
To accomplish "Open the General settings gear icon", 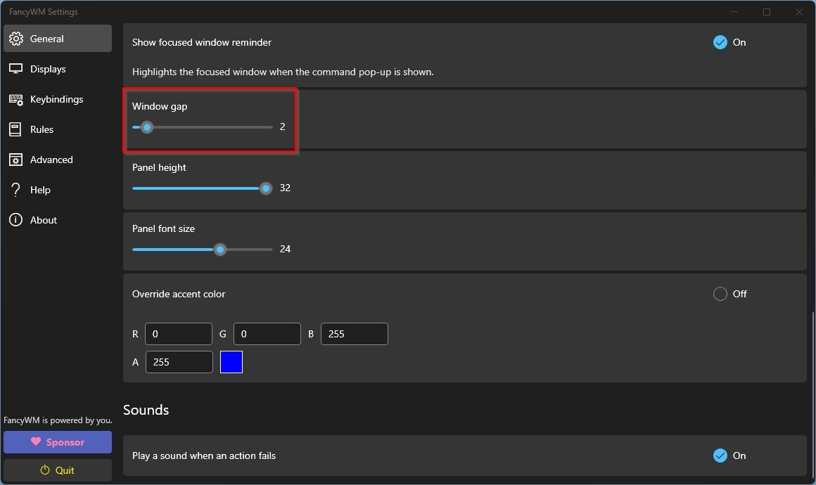I will click(15, 39).
